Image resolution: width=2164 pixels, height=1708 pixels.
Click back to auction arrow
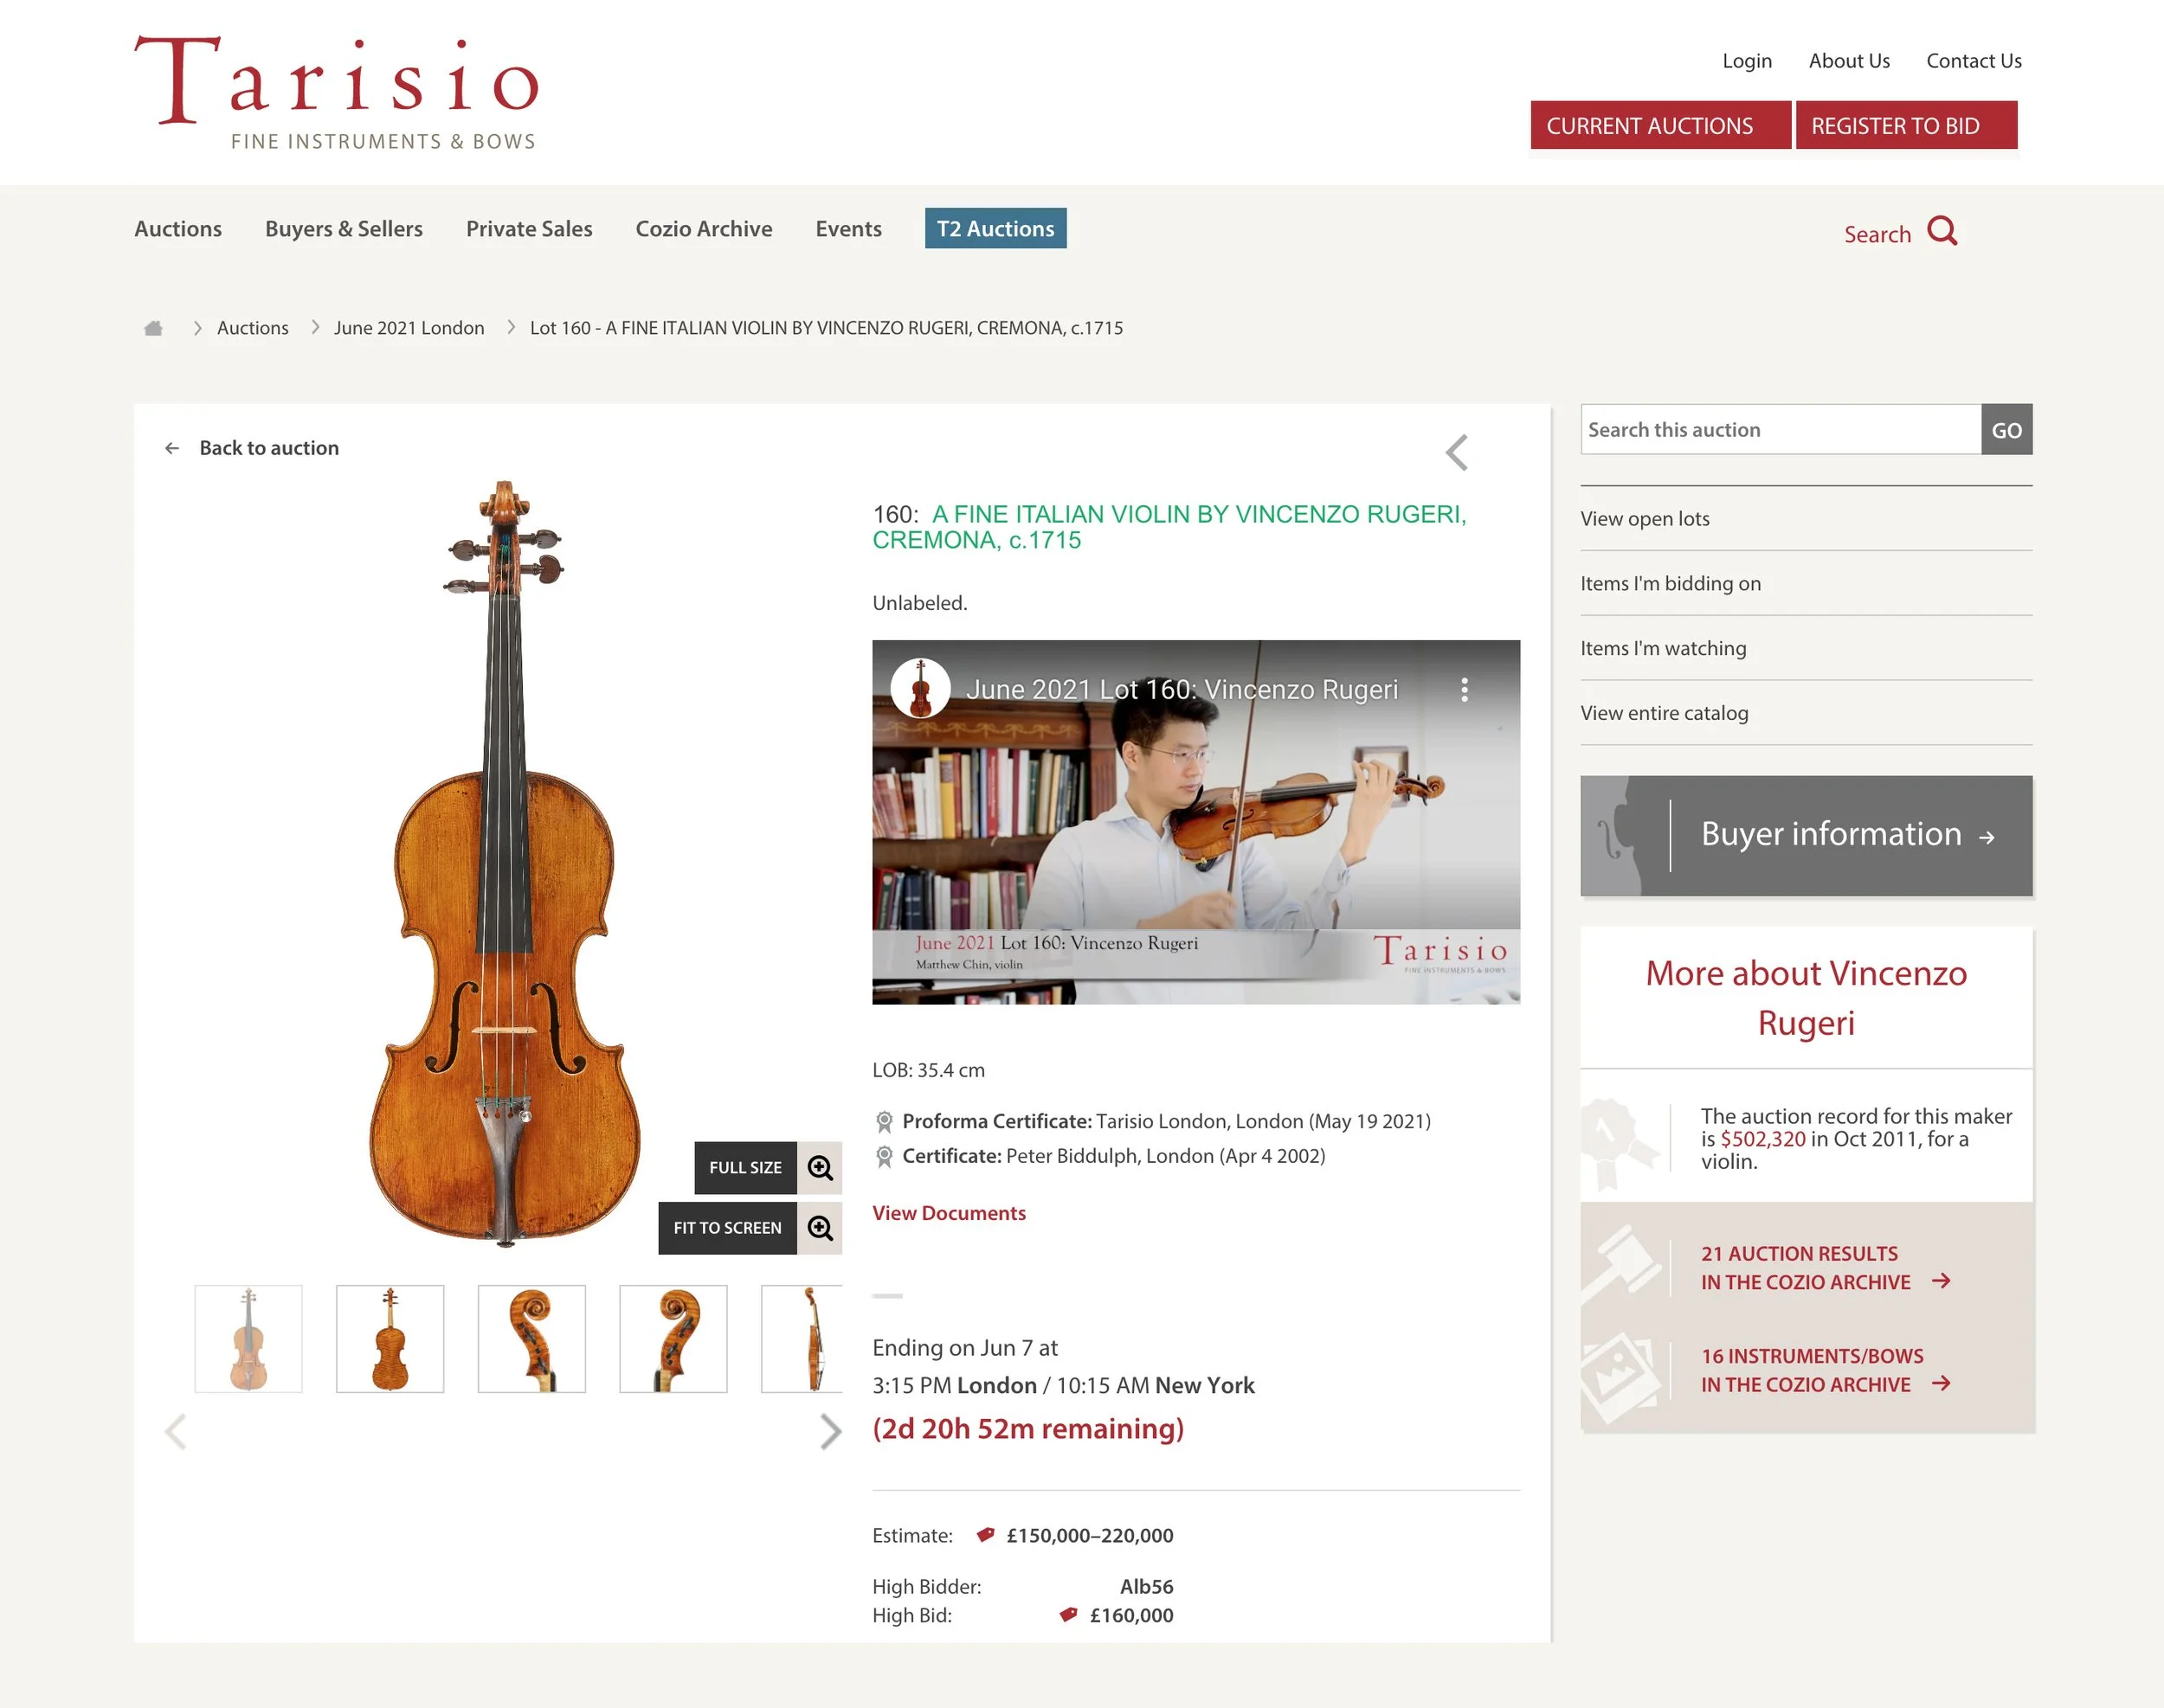point(172,448)
